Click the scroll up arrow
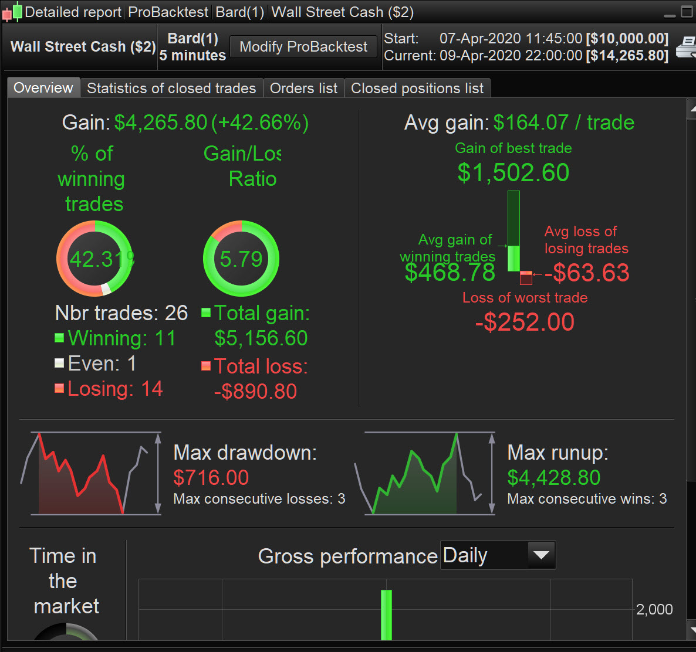Viewport: 696px width, 652px height. pos(691,110)
